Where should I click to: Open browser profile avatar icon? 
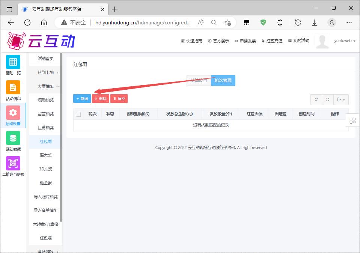pos(331,23)
